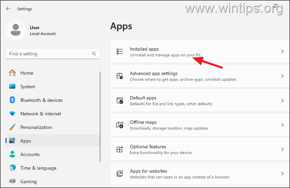Open Installed apps page

click(200, 51)
